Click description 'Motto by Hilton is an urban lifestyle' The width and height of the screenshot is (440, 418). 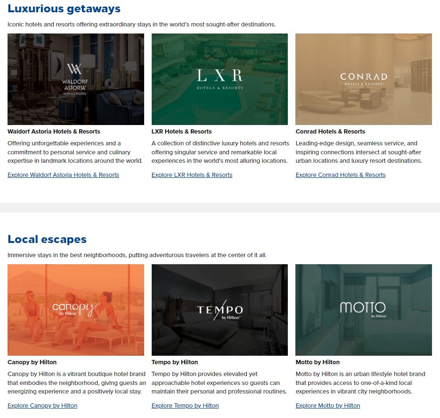coord(360,383)
